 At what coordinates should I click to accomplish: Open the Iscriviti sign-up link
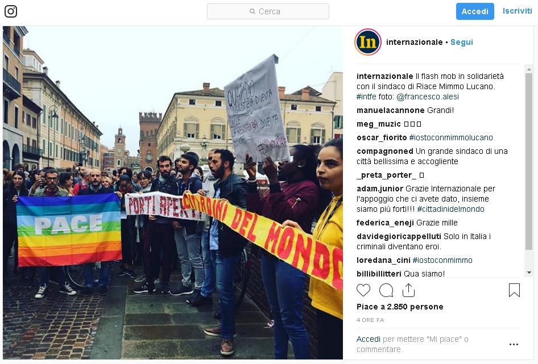[517, 11]
